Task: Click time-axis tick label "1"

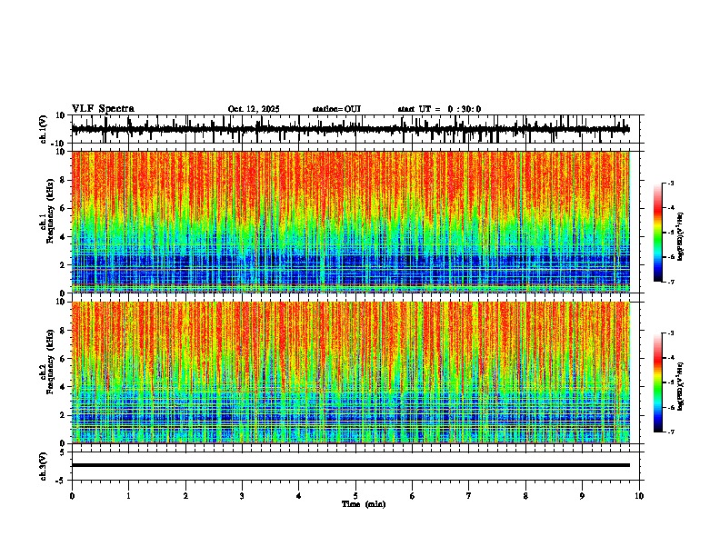Action: 128,496
